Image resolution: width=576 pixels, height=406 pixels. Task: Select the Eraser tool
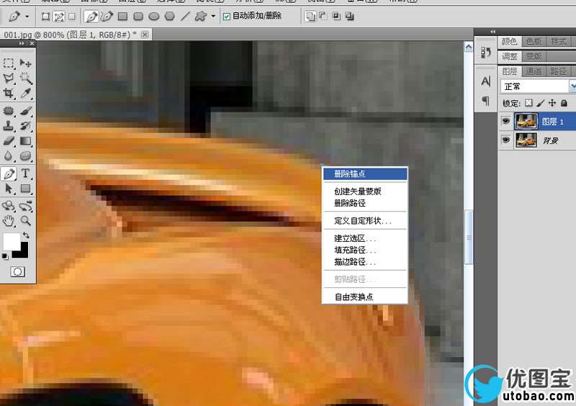click(9, 140)
